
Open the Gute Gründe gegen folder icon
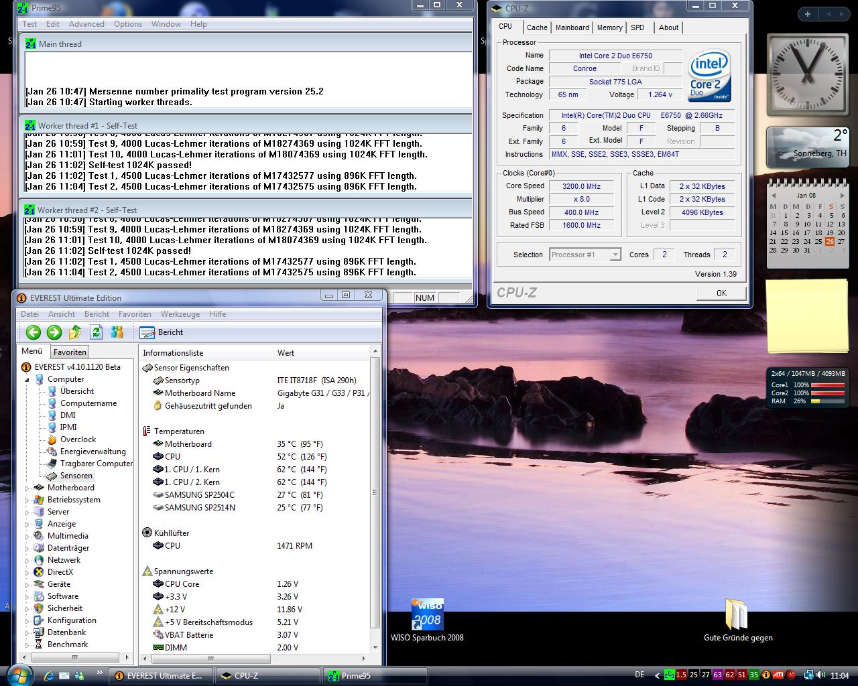(738, 620)
